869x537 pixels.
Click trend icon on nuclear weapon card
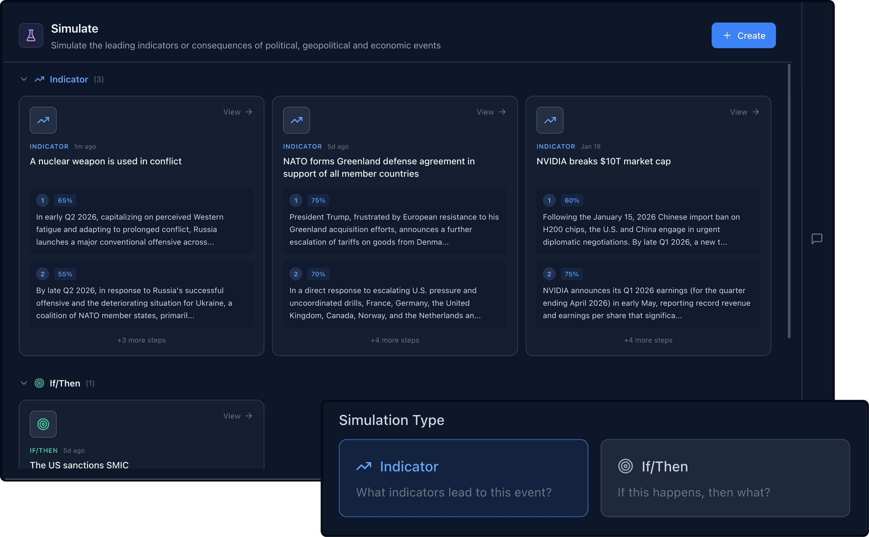coord(43,120)
